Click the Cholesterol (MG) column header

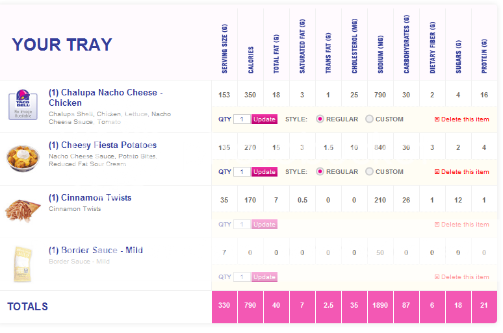[x=354, y=46]
